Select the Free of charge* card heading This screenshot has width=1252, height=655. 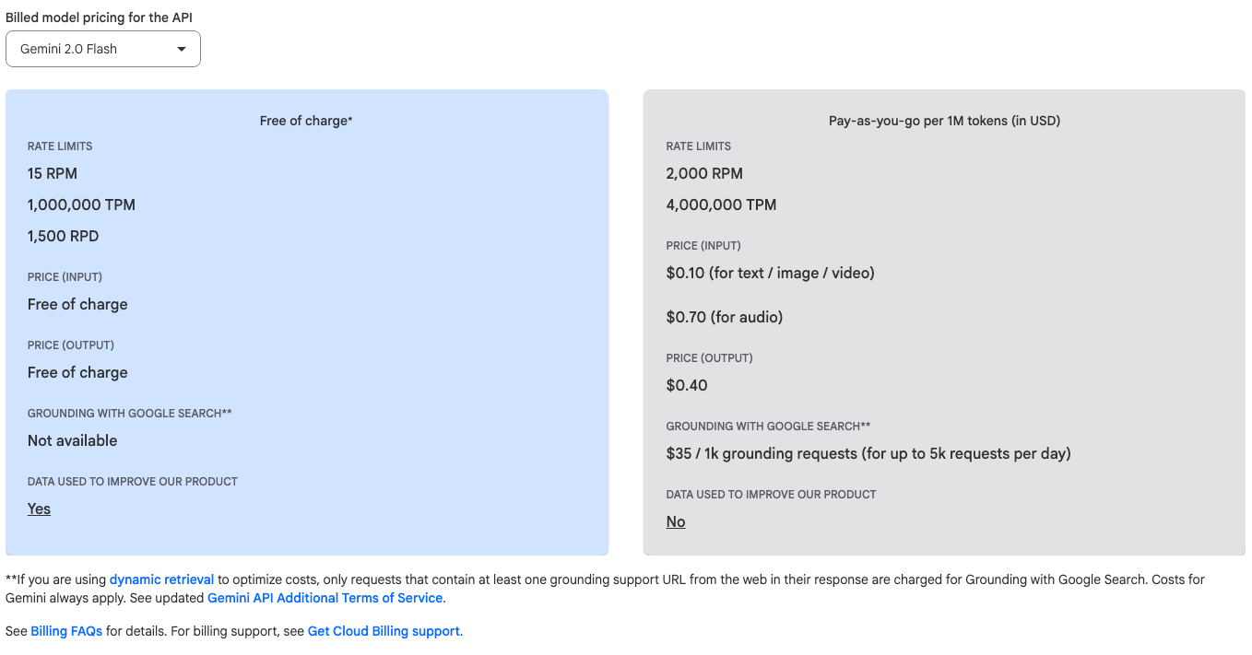[306, 121]
